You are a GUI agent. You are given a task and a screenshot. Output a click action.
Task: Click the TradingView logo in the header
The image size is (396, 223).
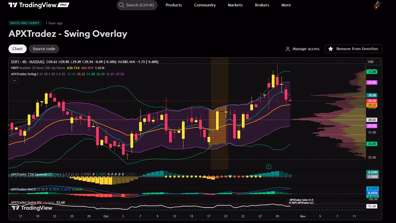pos(38,5)
